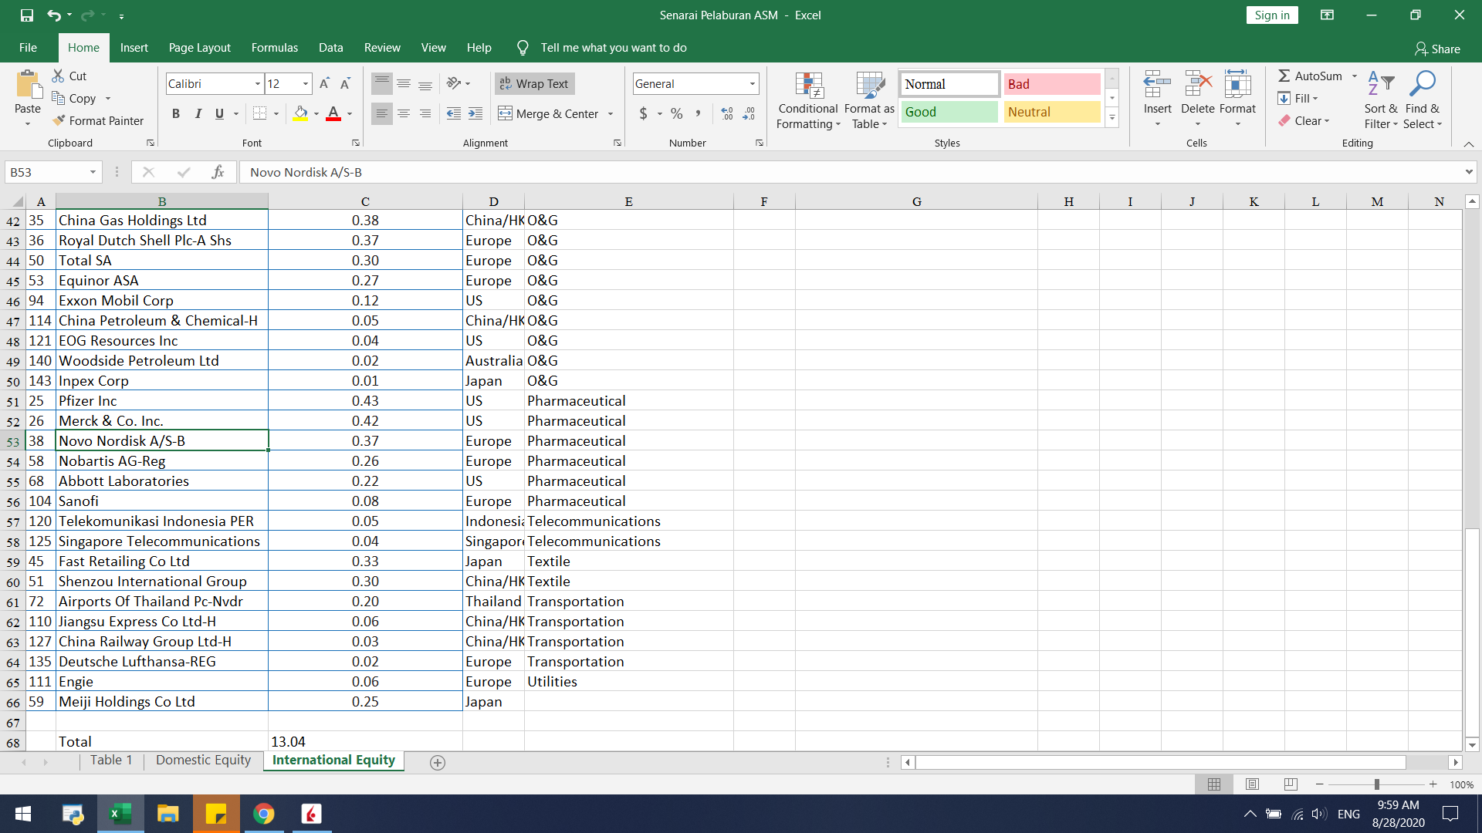Open the Domestic Equity sheet
1482x833 pixels.
[203, 760]
